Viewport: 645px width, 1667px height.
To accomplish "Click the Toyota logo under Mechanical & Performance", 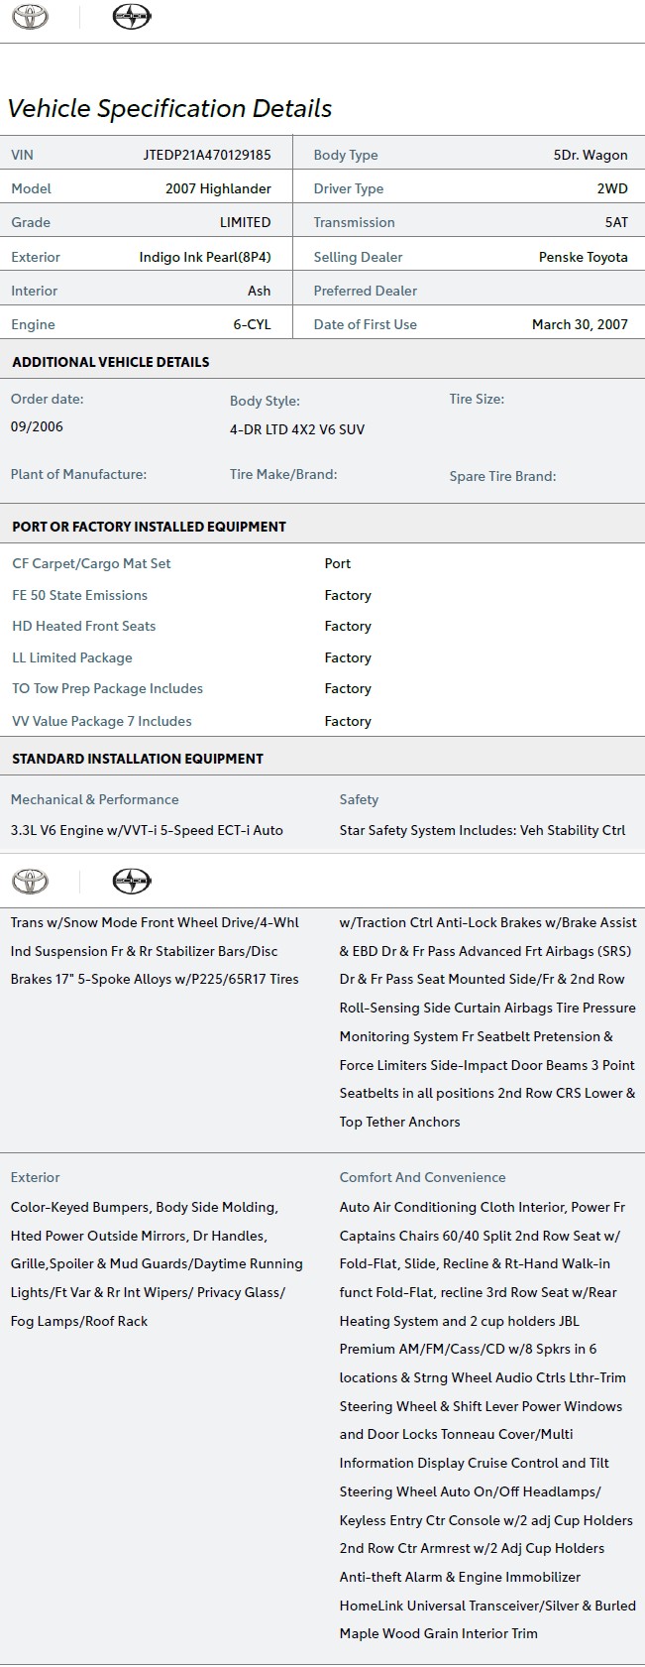I will tap(30, 881).
